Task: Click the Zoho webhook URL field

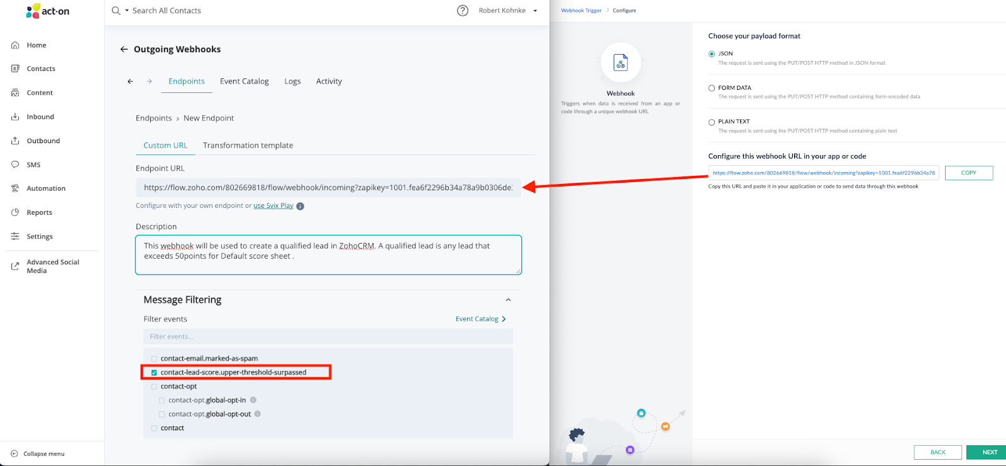Action: pyautogui.click(x=823, y=173)
